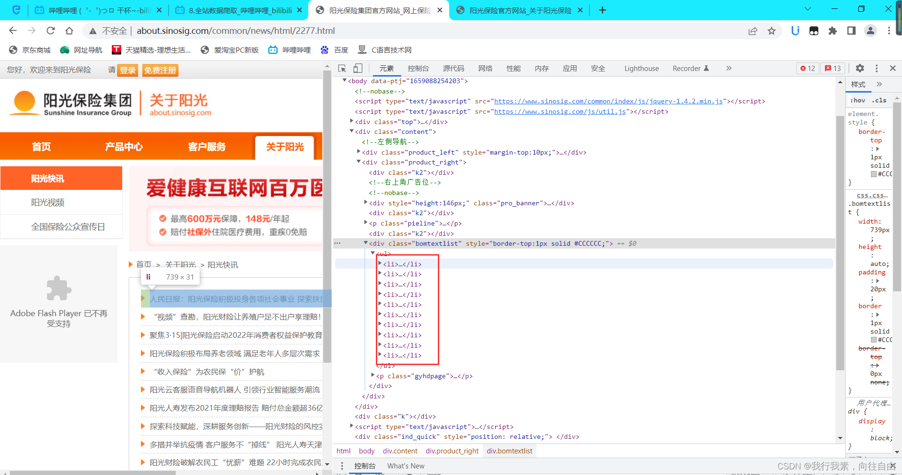Close the 8.全站数据爬取 bilibili tab
902x475 pixels.
click(x=299, y=10)
